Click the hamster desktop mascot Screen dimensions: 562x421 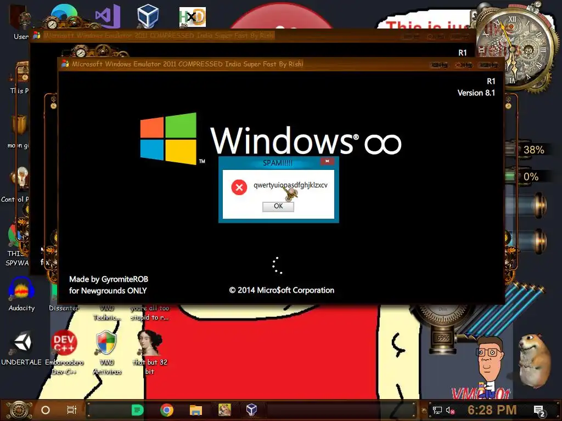pyautogui.click(x=535, y=361)
